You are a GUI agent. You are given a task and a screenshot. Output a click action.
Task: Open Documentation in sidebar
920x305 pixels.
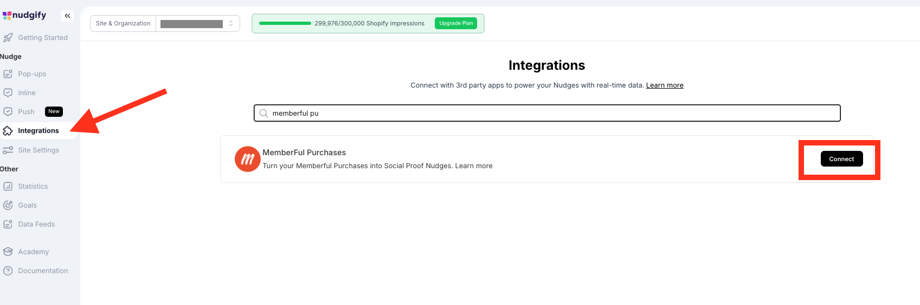tap(43, 271)
